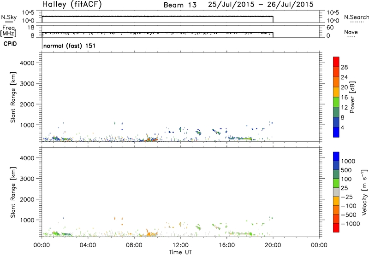
Task: Click the "Halley (fitACF)" plot title
Action: [72, 4]
